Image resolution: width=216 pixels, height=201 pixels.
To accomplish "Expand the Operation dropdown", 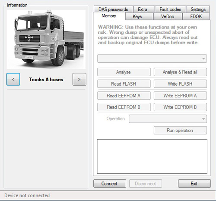I will point(168,119).
